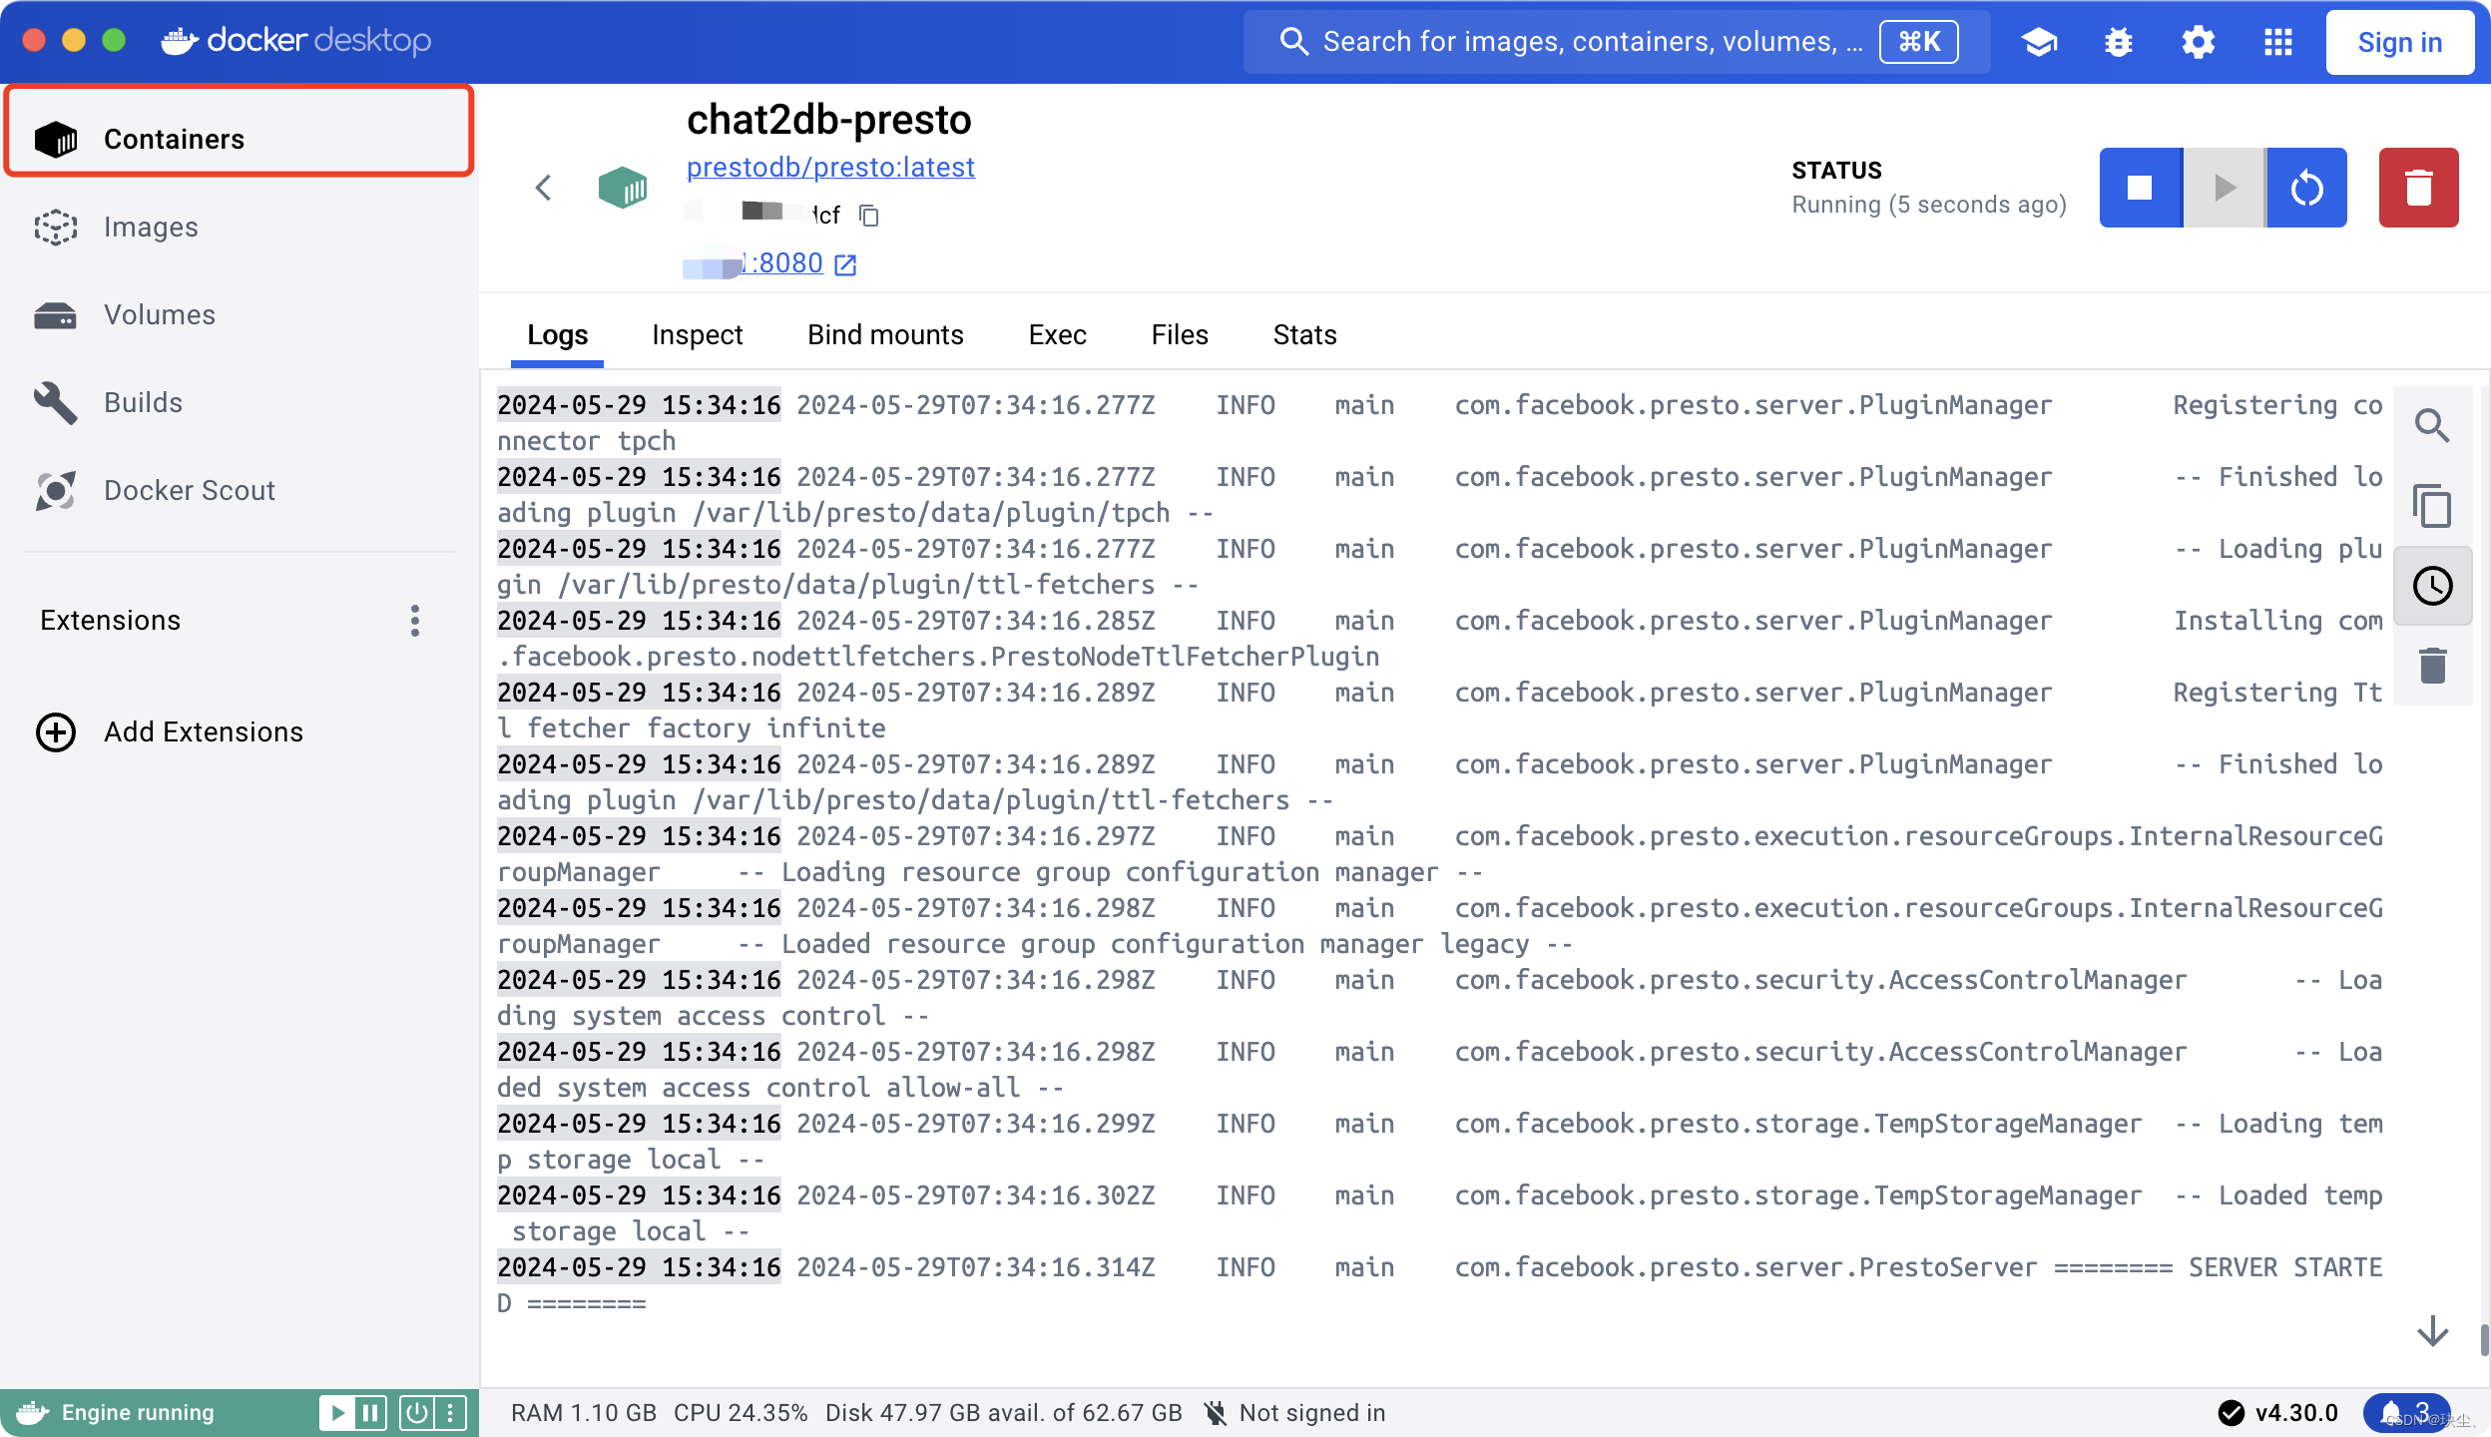2491x1437 pixels.
Task: Jump to bottom of logs arrow
Action: click(2432, 1331)
